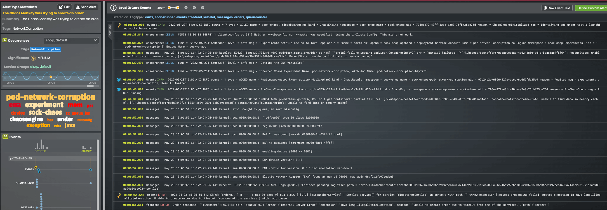The width and height of the screenshot is (607, 210).
Task: Click the yellow marker on the occurrences wave timeline
Action: 51,77
